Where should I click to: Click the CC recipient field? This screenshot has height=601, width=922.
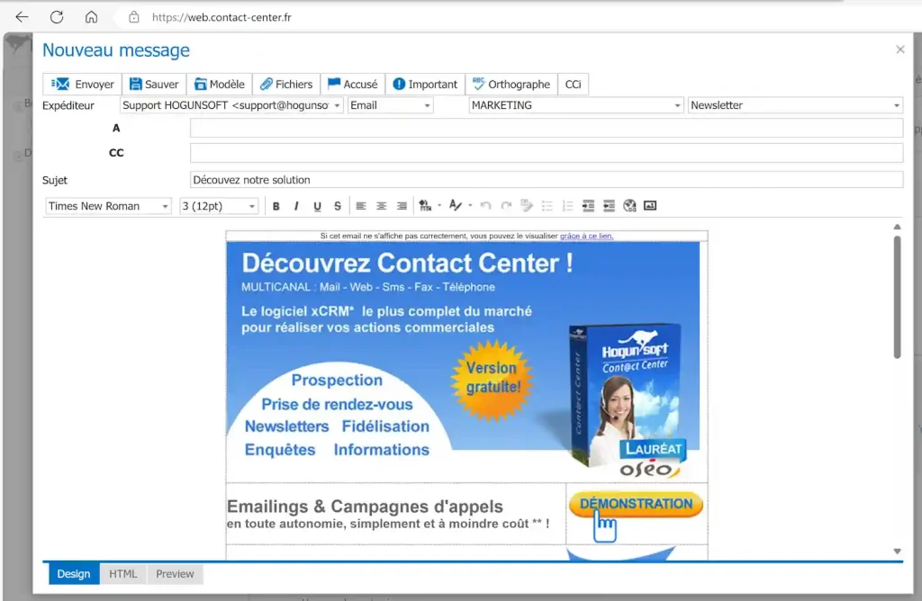click(547, 153)
